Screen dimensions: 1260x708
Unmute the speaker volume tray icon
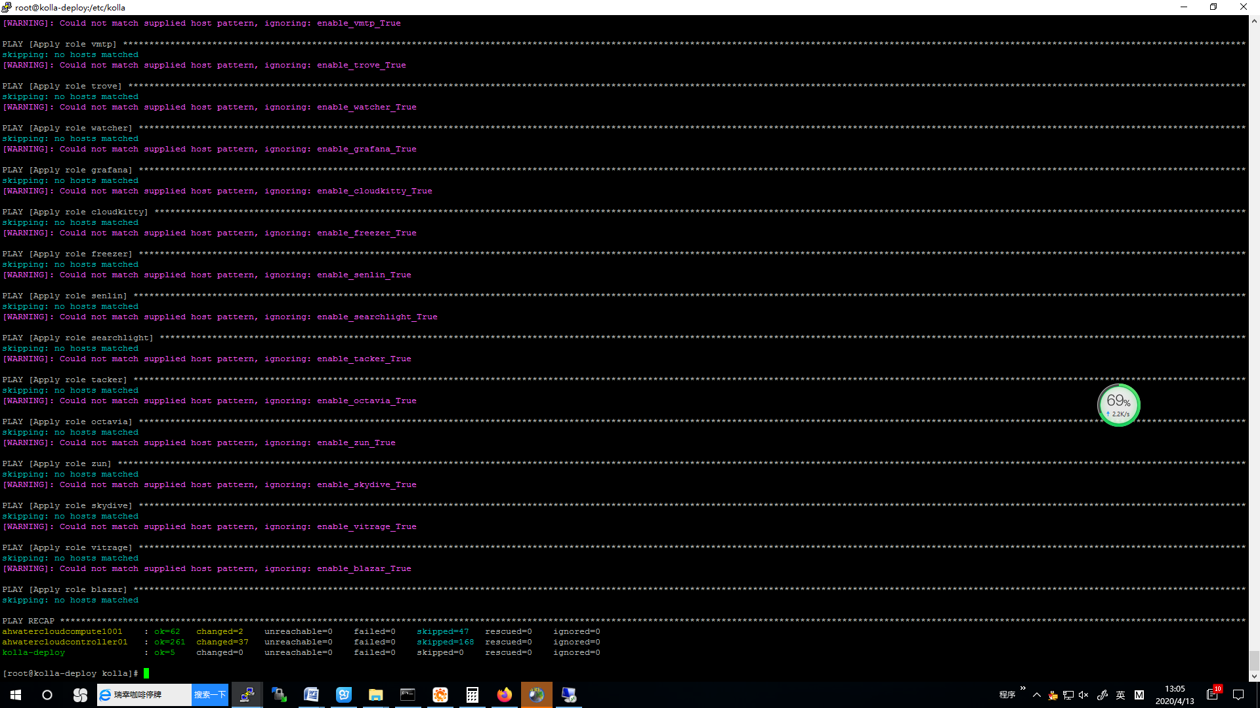(x=1083, y=695)
